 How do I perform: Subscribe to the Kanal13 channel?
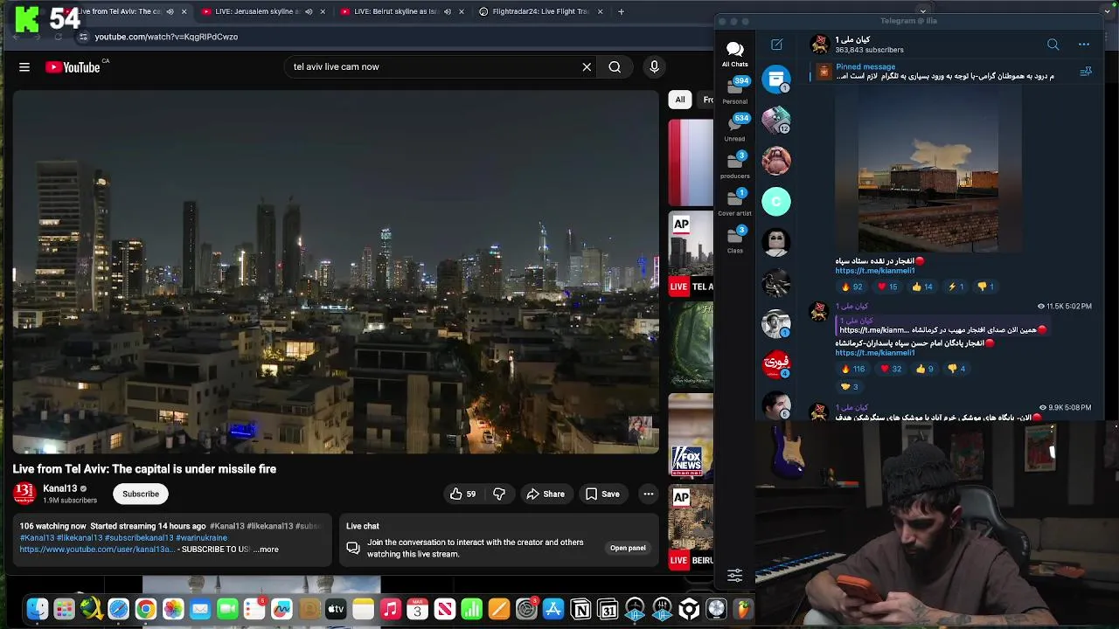[x=140, y=494]
